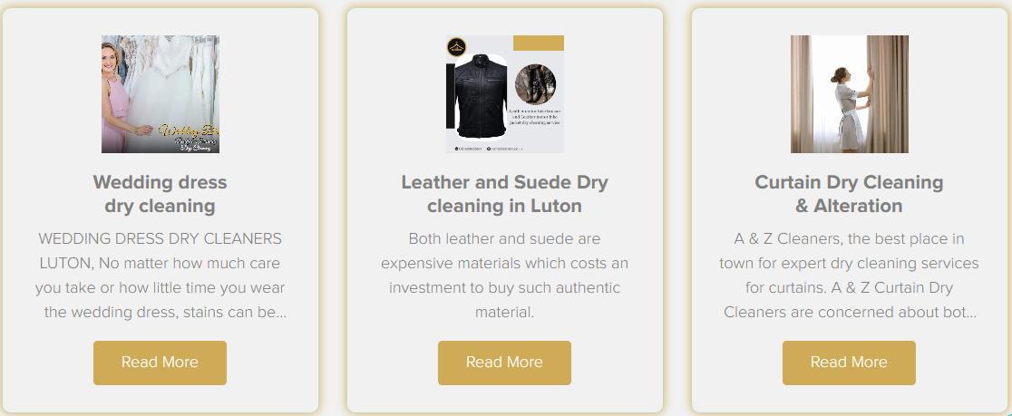Open the curtain cleaning thumbnail image
The width and height of the screenshot is (1012, 416).
pos(850,94)
